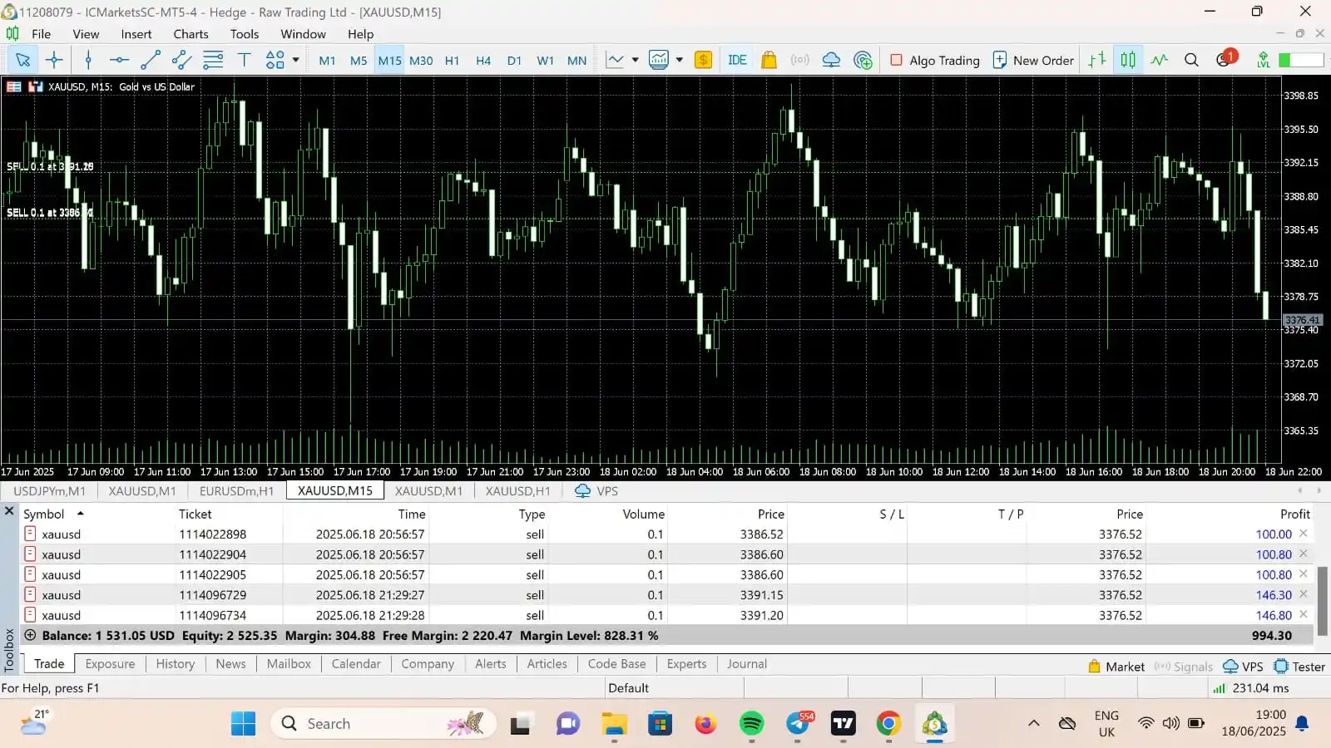1331x748 pixels.
Task: Switch timeframe to M5
Action: pos(359,60)
